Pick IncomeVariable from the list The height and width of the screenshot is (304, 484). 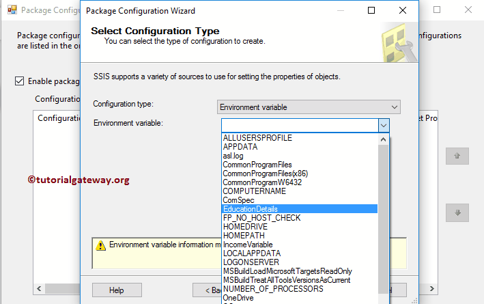tap(300, 245)
